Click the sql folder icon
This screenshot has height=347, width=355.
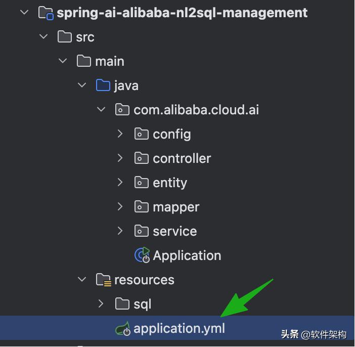122,304
